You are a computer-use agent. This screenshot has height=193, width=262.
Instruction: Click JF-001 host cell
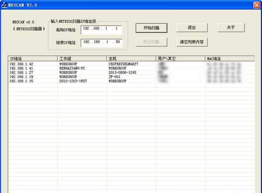tap(114, 77)
